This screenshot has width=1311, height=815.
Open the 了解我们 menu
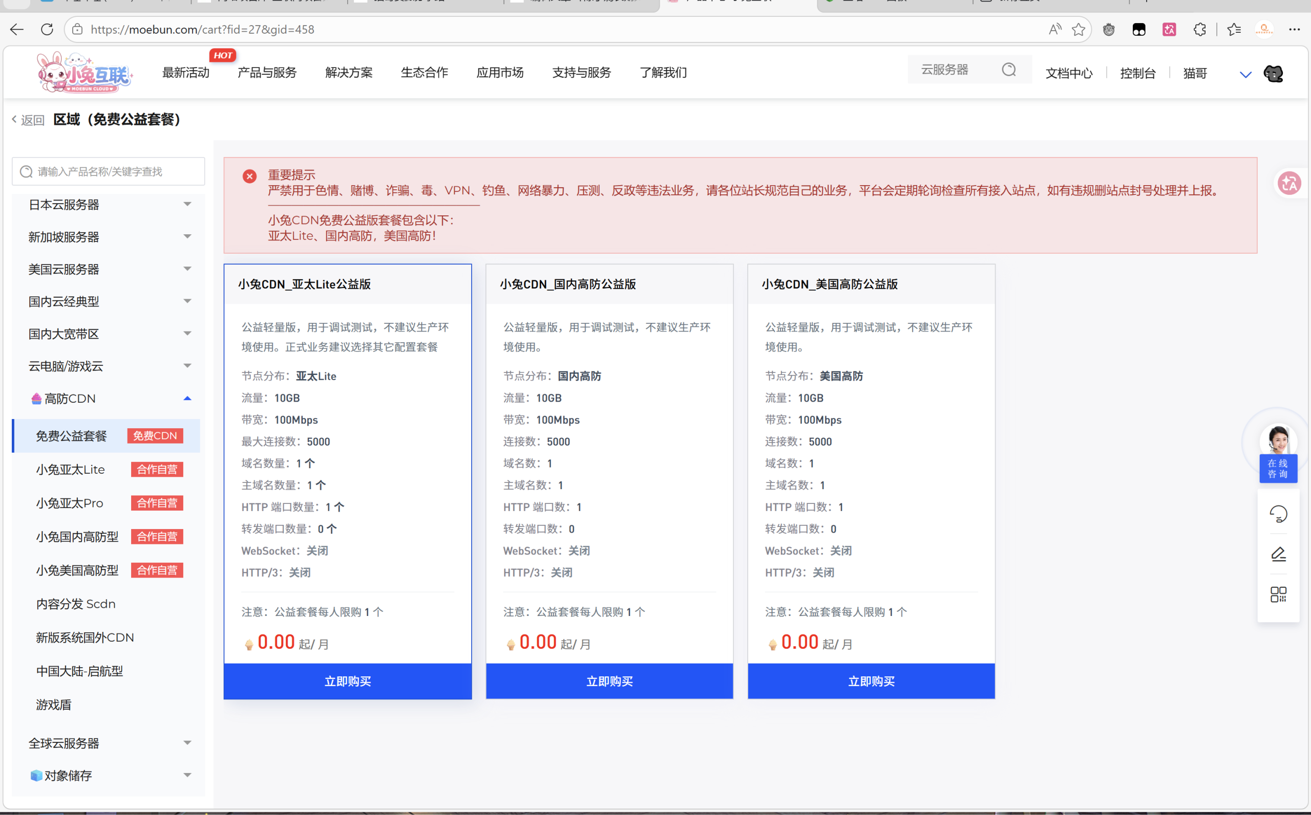pyautogui.click(x=663, y=72)
